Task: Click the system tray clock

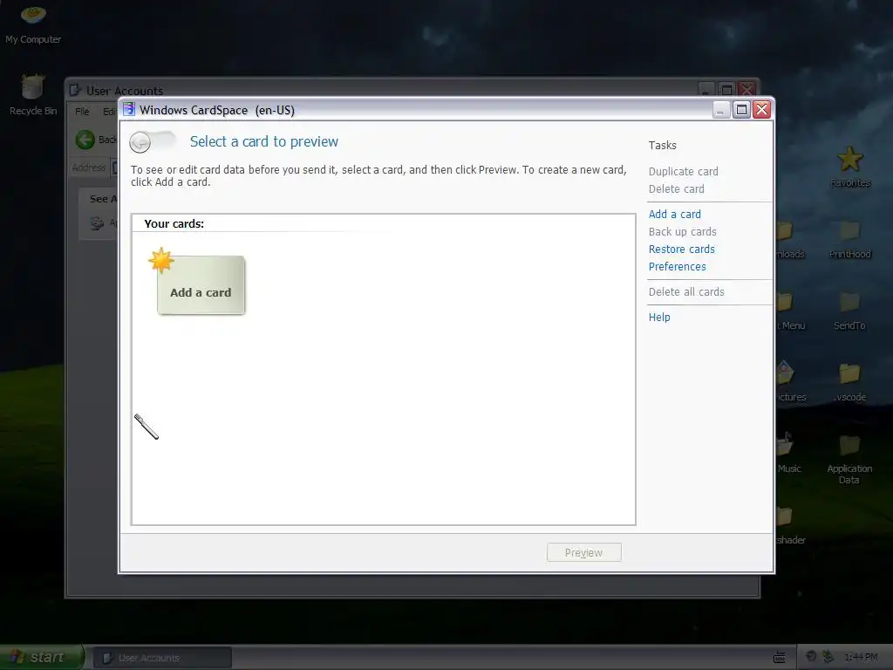Action: [861, 658]
